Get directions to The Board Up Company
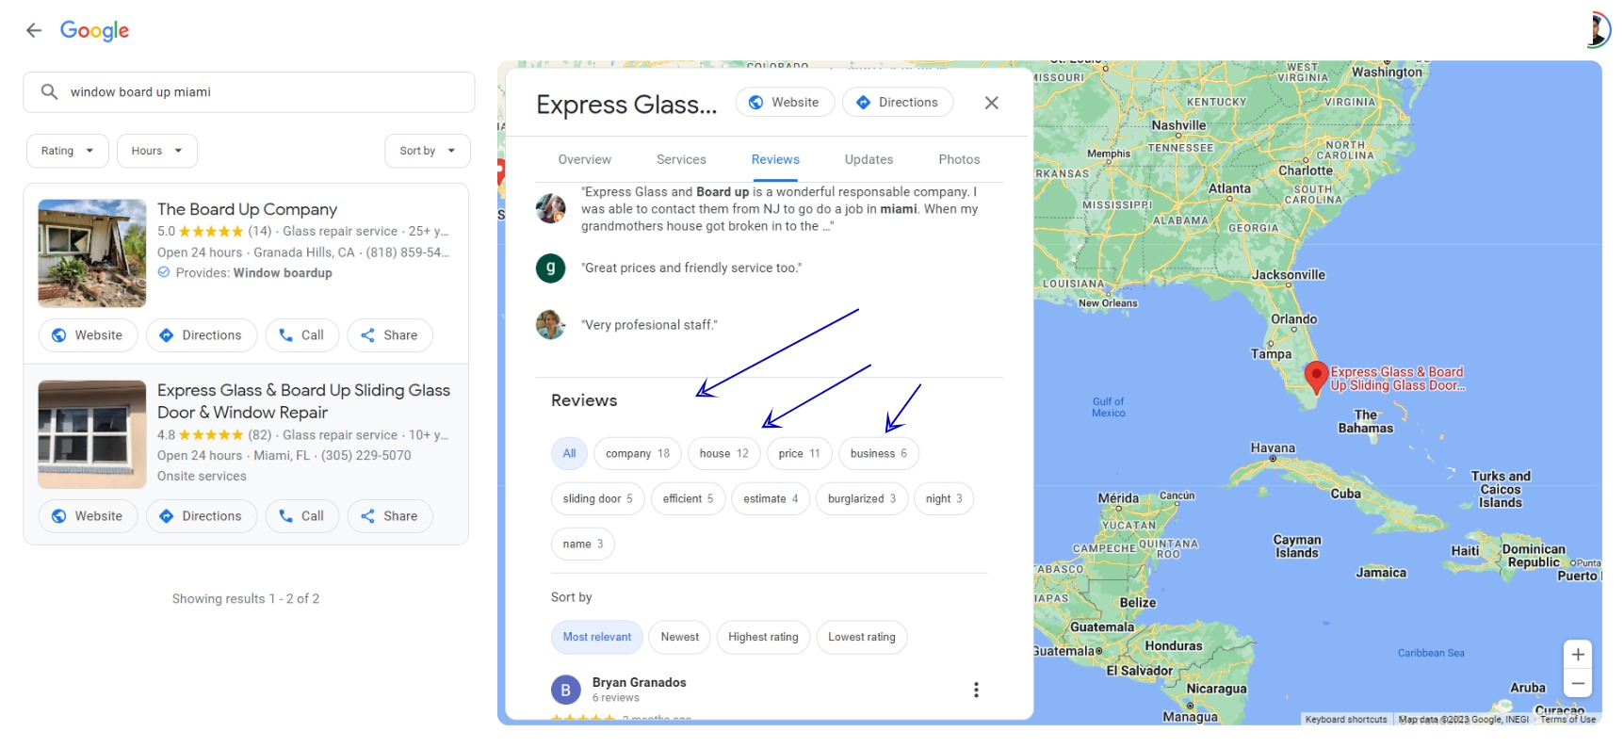The image size is (1624, 748). (x=202, y=335)
